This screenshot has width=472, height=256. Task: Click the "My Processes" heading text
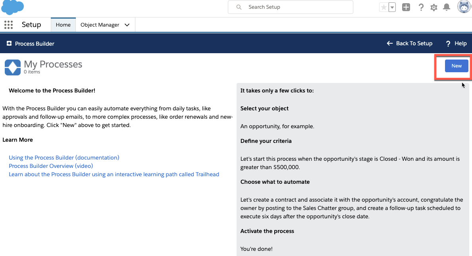tap(53, 64)
